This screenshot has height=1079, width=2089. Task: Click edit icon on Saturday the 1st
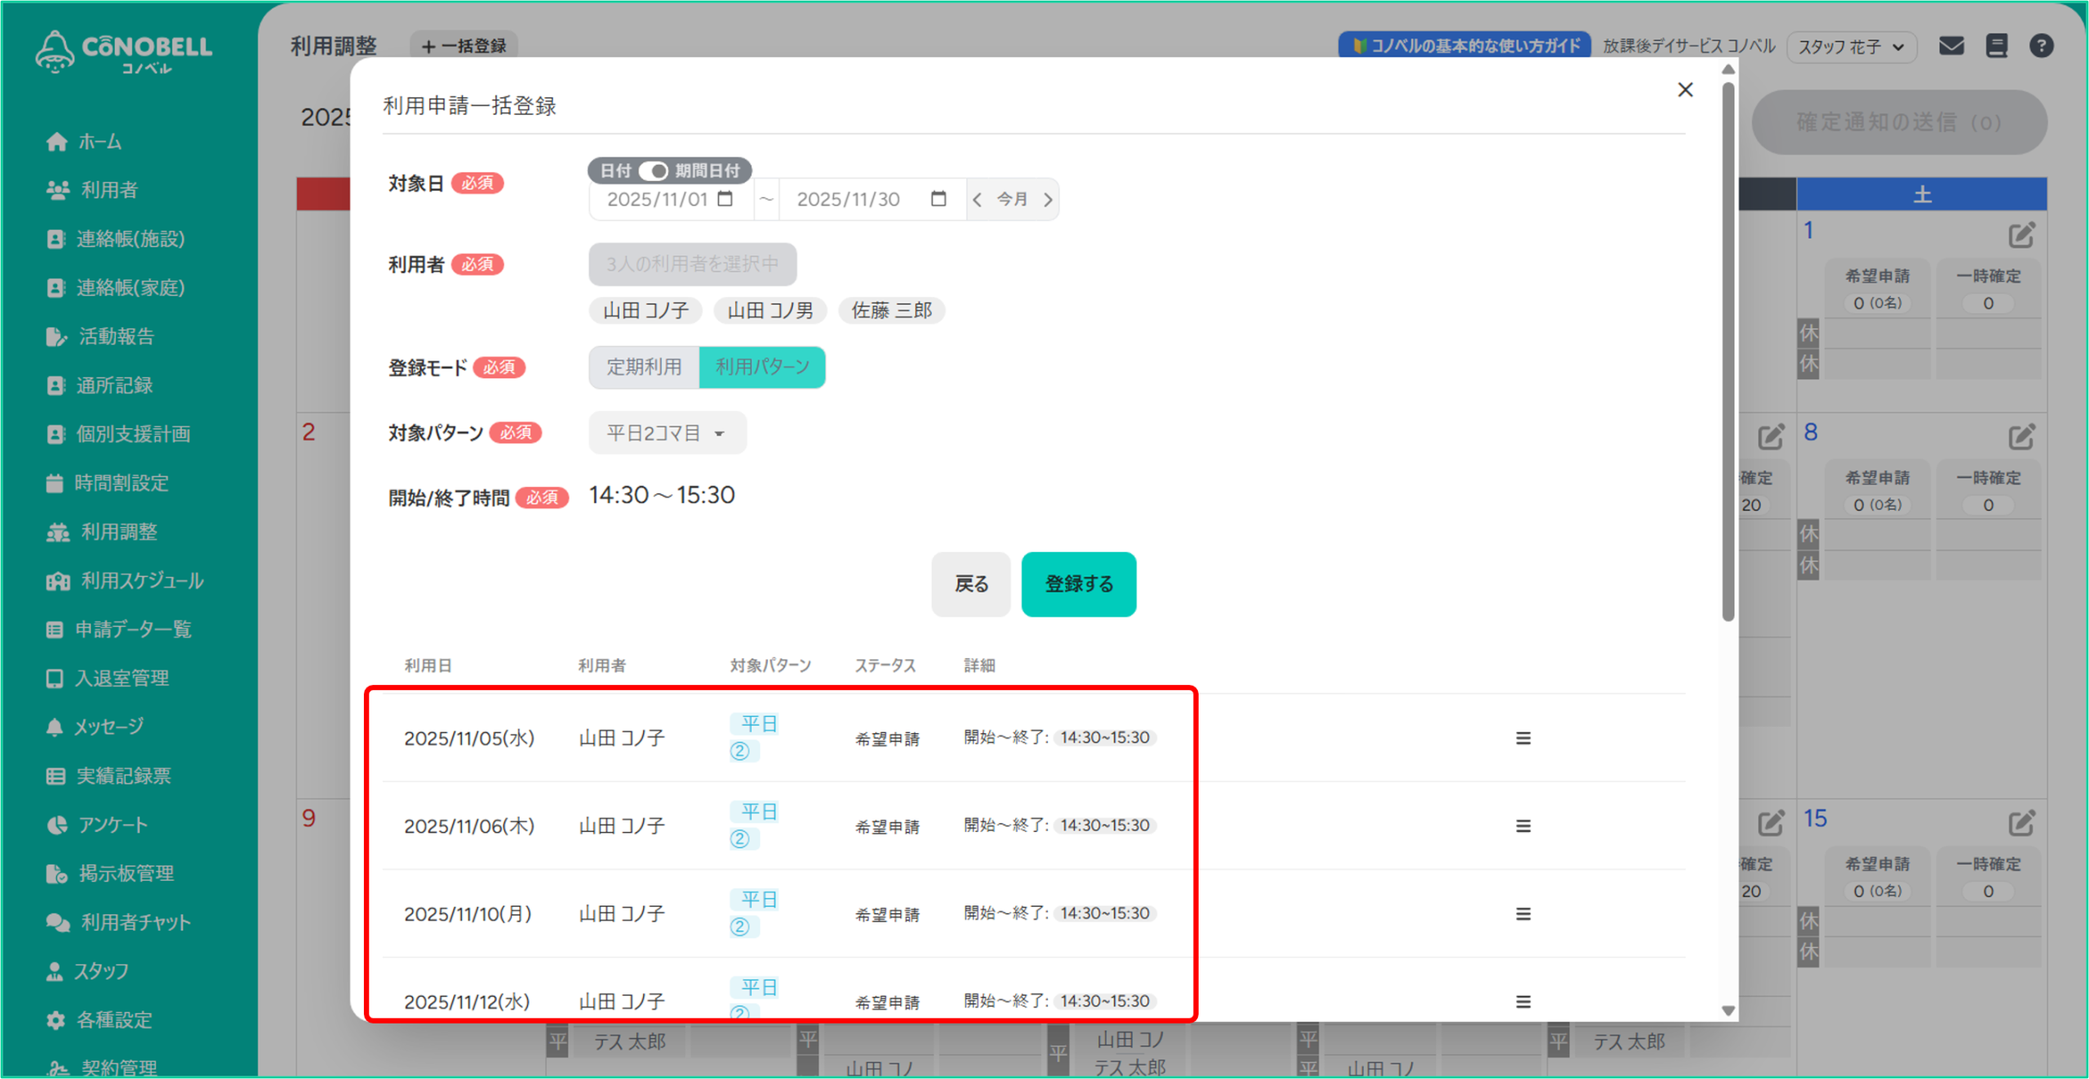[2020, 236]
